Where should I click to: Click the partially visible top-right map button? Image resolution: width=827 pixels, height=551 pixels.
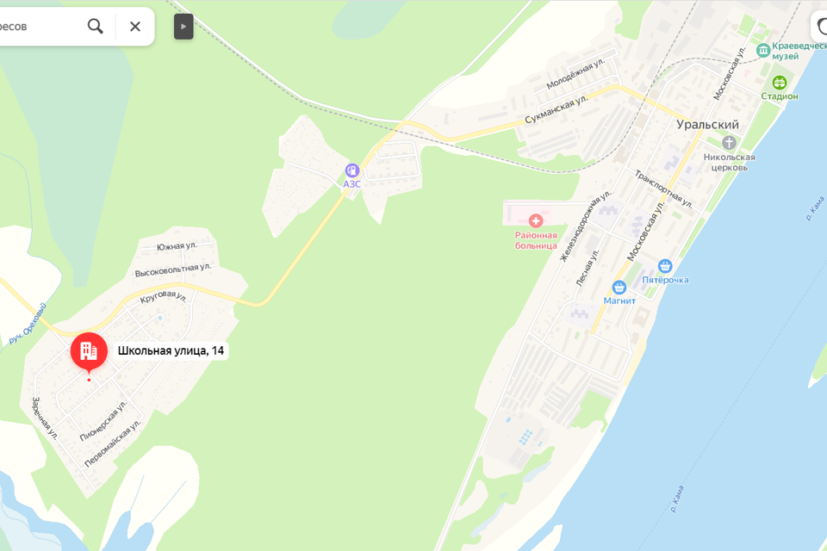click(x=819, y=27)
